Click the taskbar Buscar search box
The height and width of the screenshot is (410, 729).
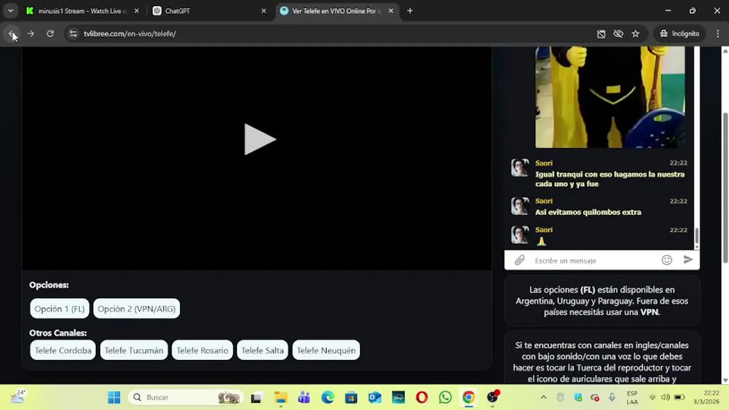click(x=186, y=397)
